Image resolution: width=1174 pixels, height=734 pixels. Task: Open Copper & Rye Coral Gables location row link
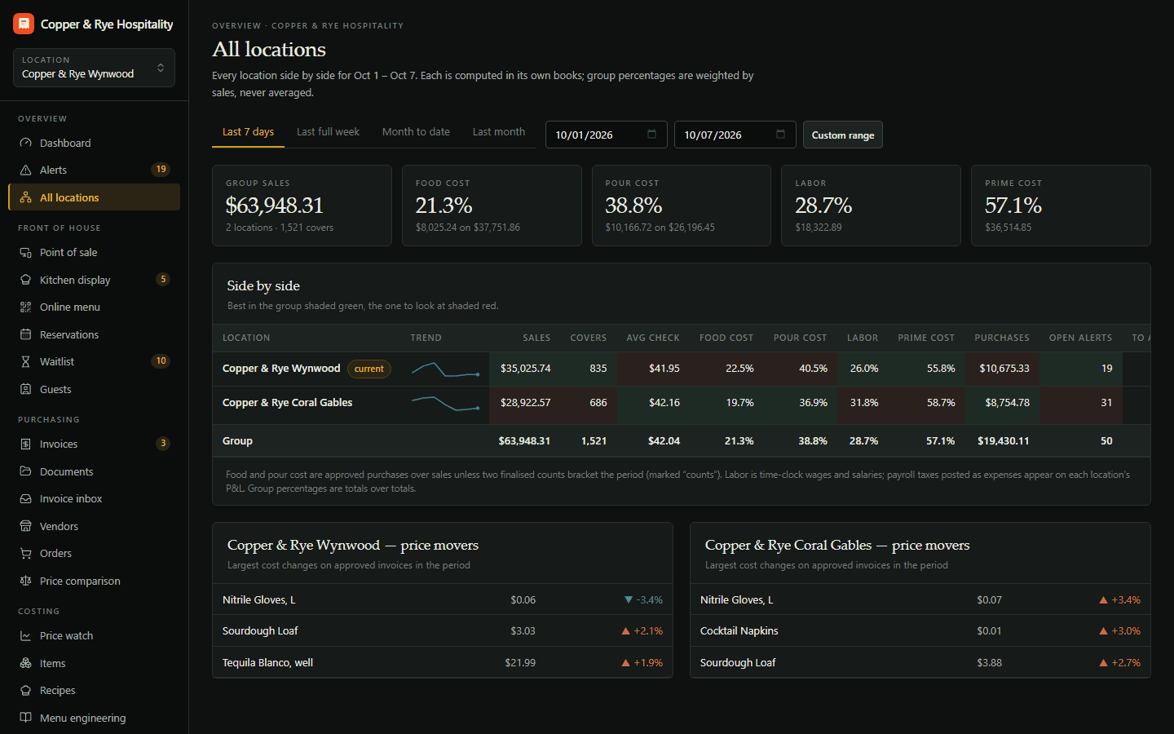(x=288, y=403)
